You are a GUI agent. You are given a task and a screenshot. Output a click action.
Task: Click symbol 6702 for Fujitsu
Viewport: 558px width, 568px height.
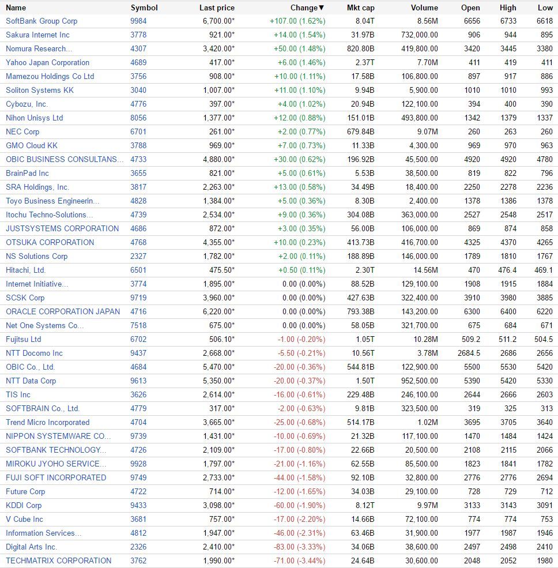(x=139, y=339)
